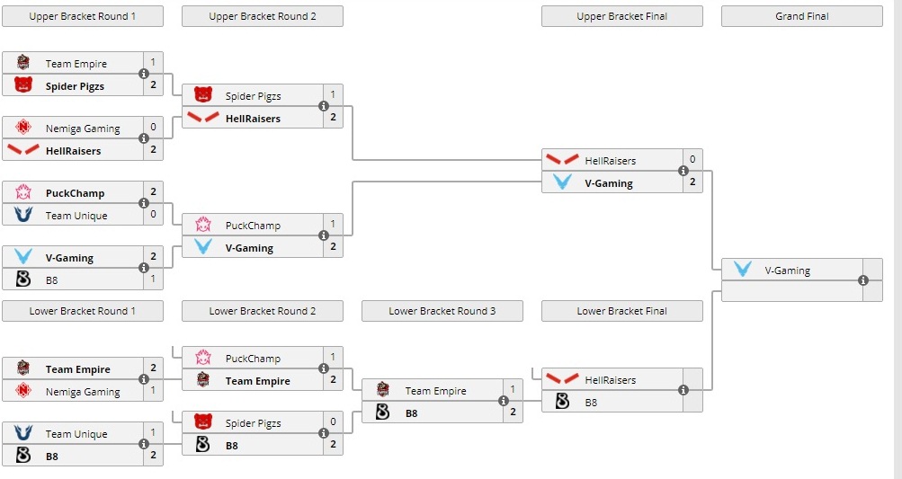The height and width of the screenshot is (479, 902).
Task: Open info for Lower Bracket Round 3 match
Action: point(504,402)
